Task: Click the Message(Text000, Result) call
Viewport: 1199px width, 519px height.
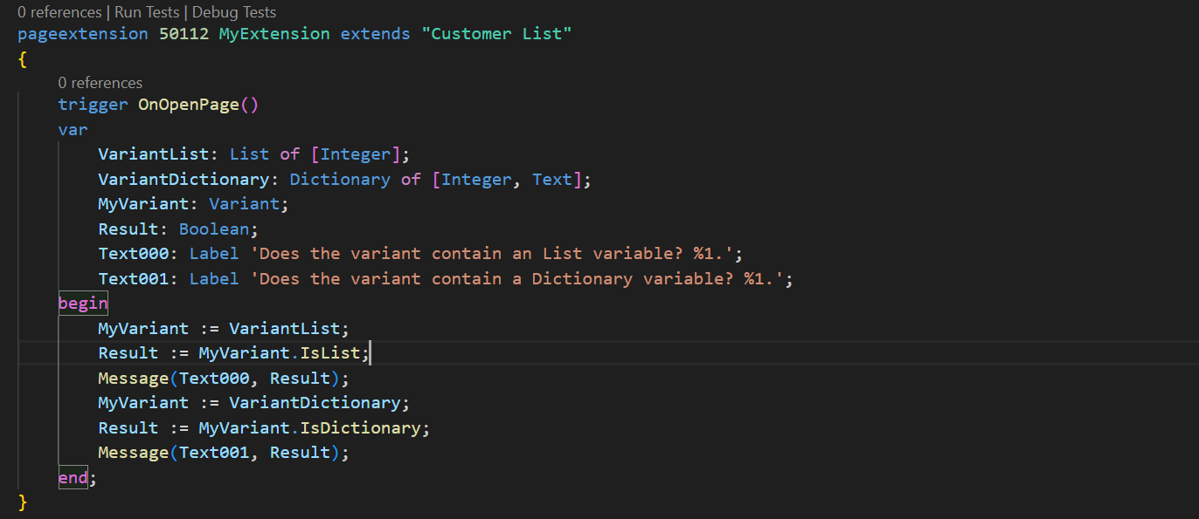Action: tap(224, 379)
